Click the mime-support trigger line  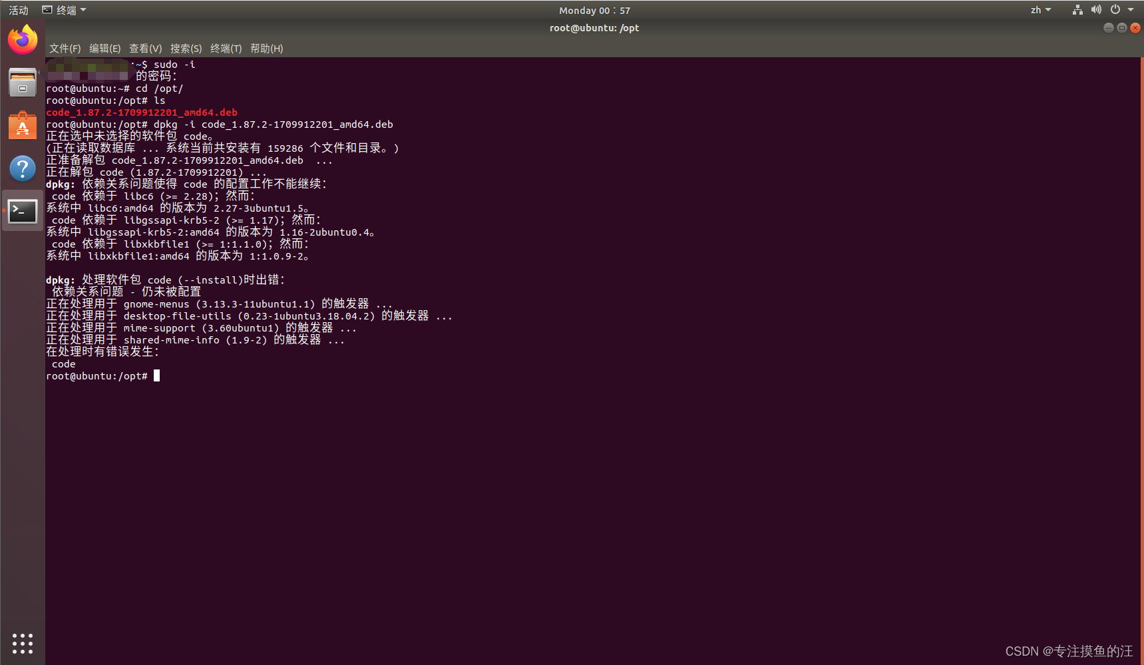(x=202, y=328)
